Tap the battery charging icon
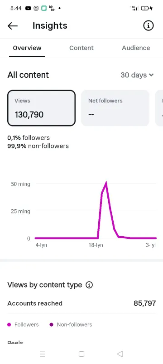This screenshot has width=163, height=364. pyautogui.click(x=147, y=8)
